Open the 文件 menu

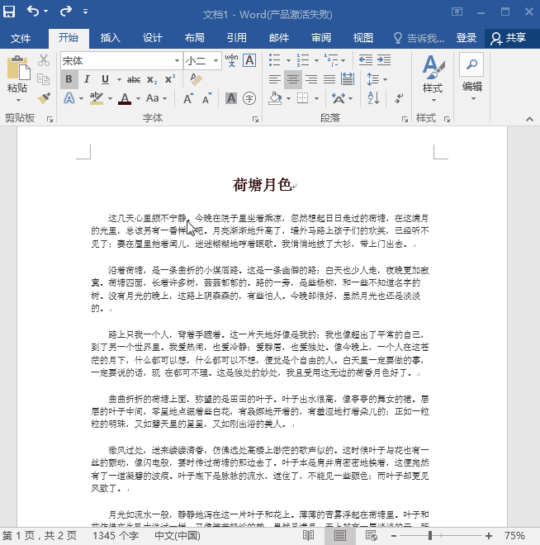pyautogui.click(x=21, y=38)
